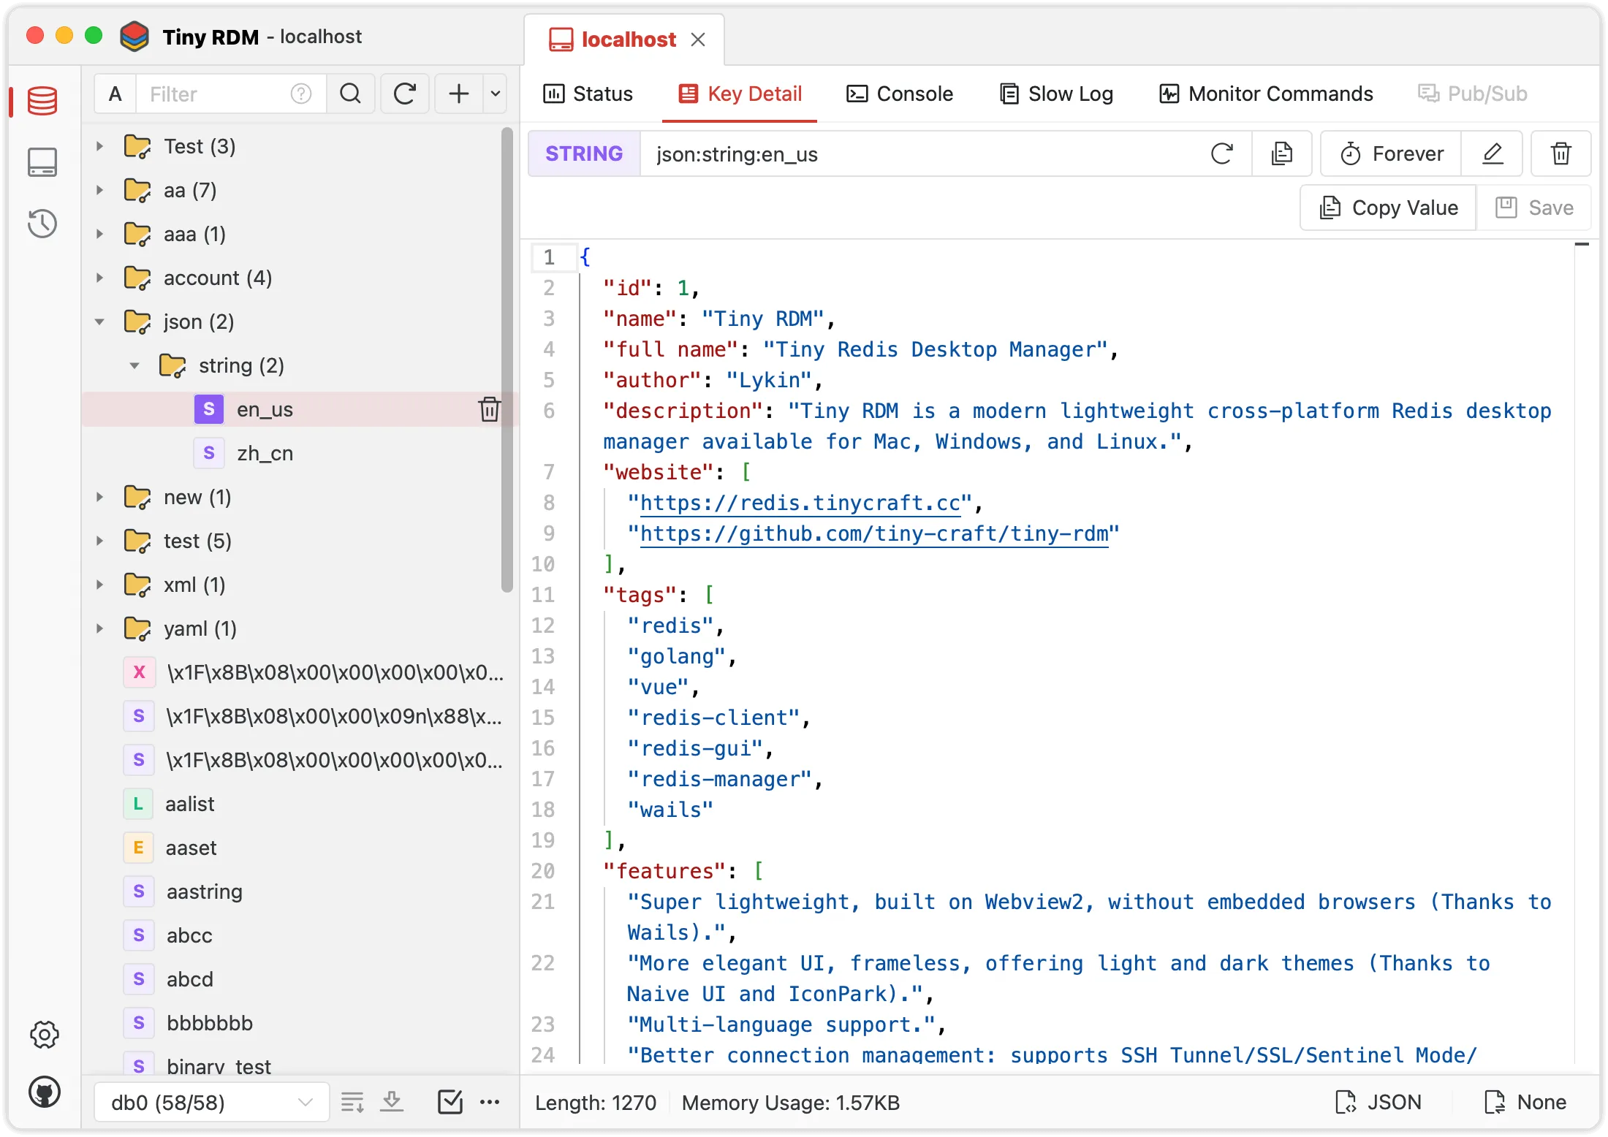Collapse the json (2) folder

coord(100,322)
